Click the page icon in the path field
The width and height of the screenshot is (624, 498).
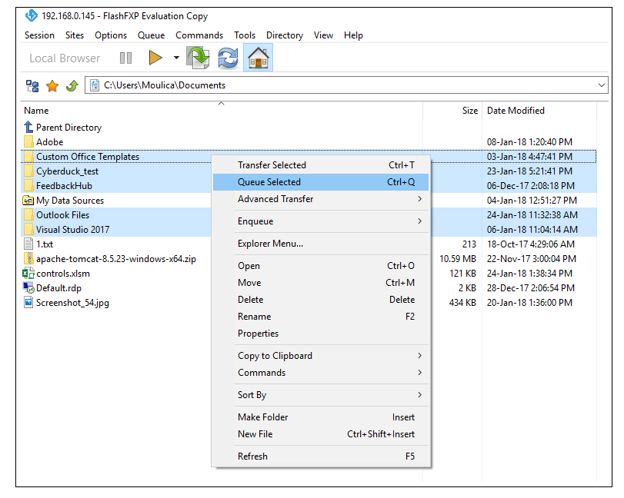[95, 85]
